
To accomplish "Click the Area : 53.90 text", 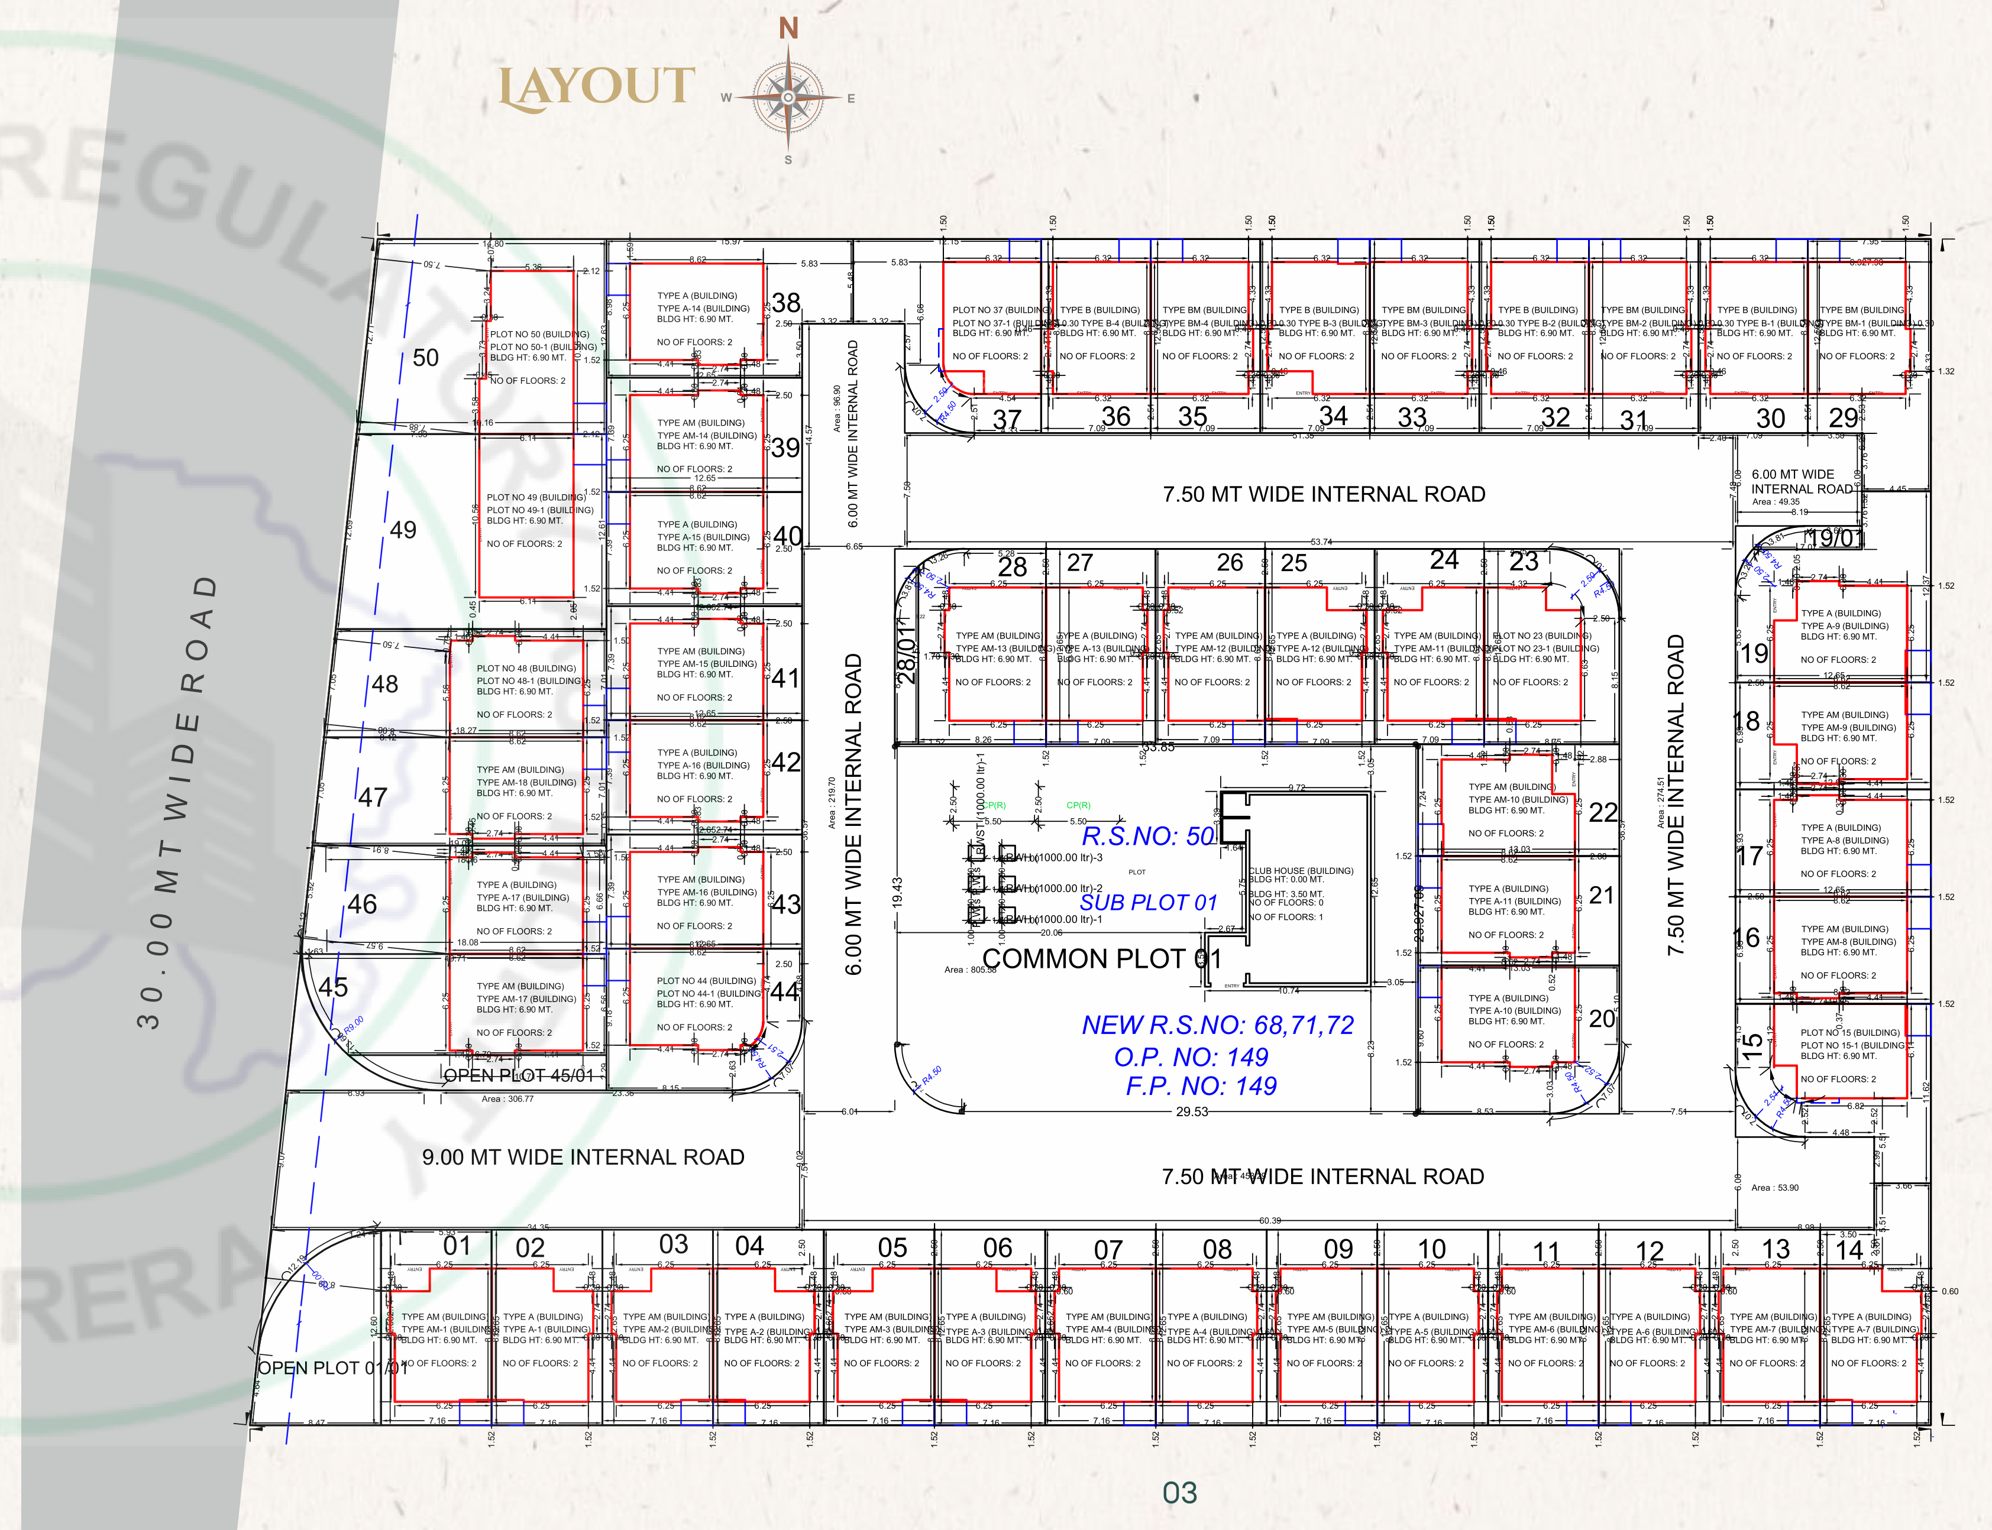I will click(1775, 1188).
